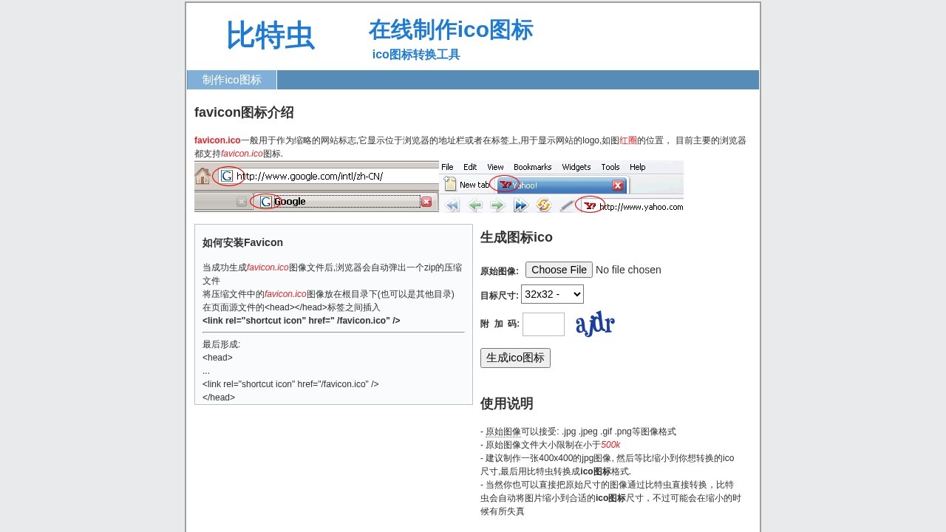The width and height of the screenshot is (946, 532).
Task: Click the blue double-arrow fast forward icon
Action: tap(520, 205)
